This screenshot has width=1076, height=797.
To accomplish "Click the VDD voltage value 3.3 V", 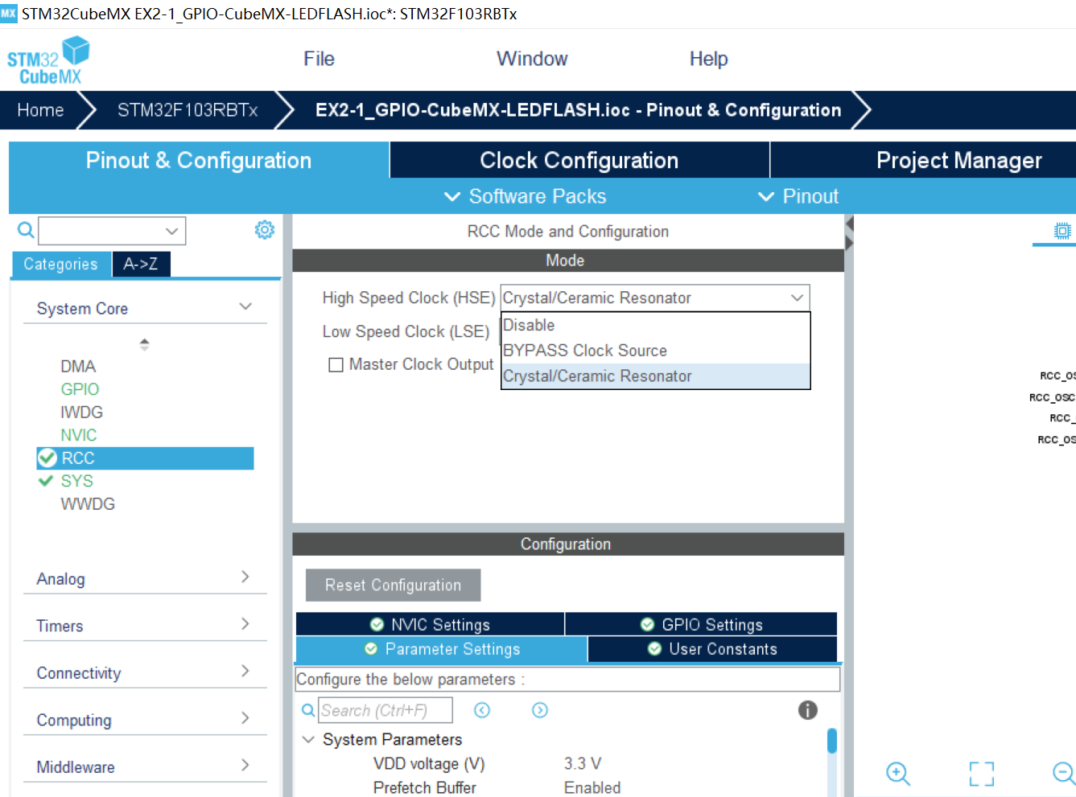I will coord(583,763).
